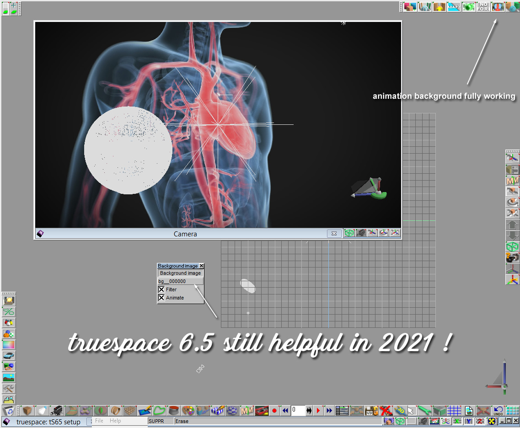
Task: Click the landscape image icon in left toolbar
Action: pyautogui.click(x=9, y=378)
